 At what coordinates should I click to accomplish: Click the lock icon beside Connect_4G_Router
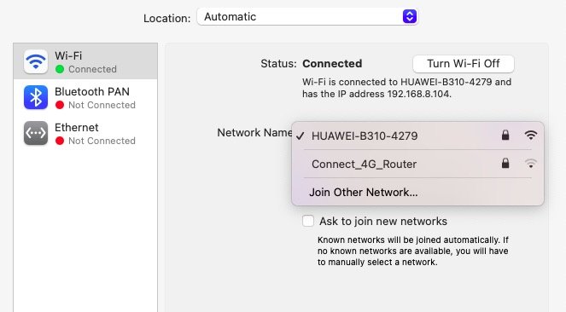(505, 163)
